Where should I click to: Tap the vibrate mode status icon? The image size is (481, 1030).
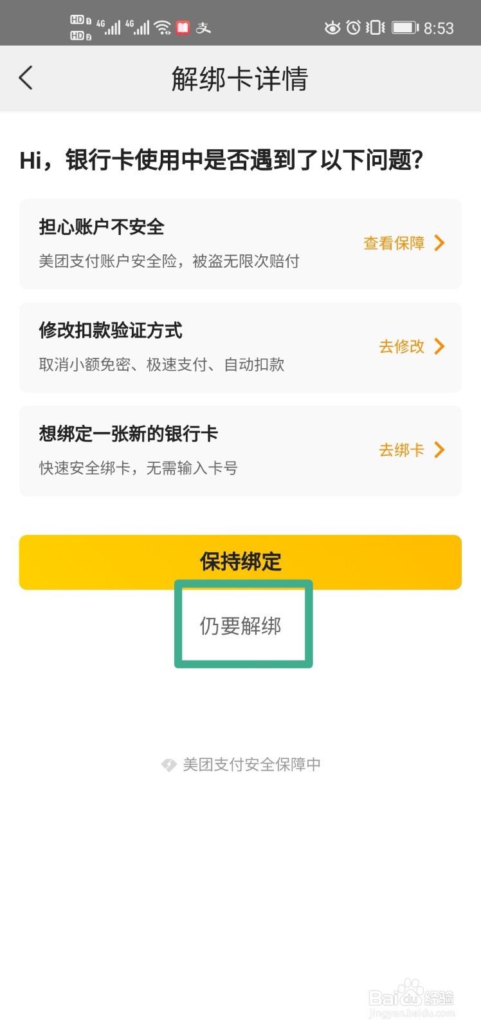pos(375,28)
